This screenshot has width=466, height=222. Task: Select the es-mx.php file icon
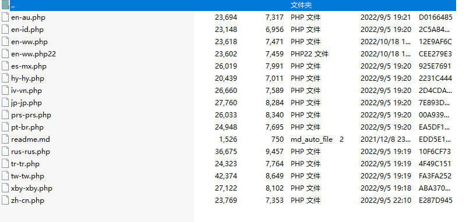[5, 66]
